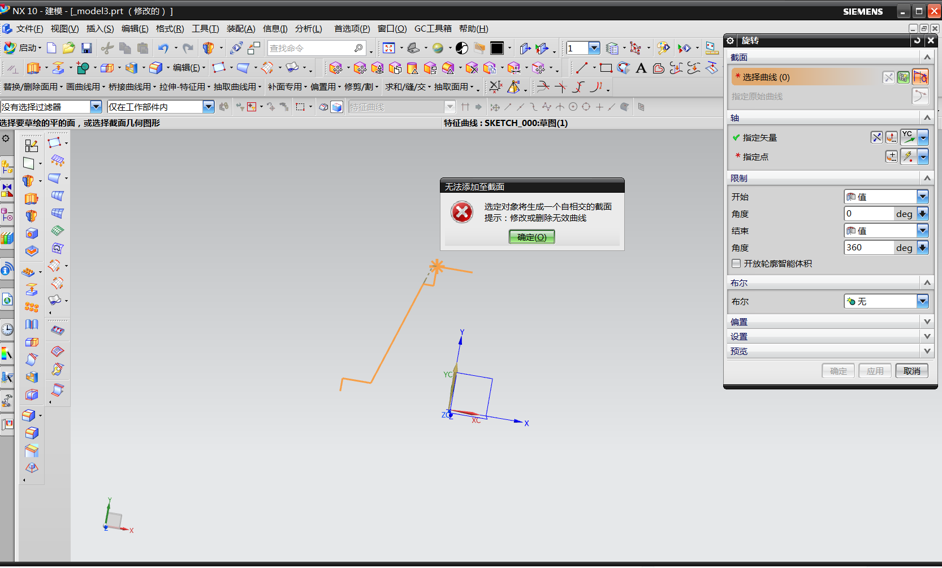
Task: Collapse the 限制 section
Action: click(x=927, y=178)
